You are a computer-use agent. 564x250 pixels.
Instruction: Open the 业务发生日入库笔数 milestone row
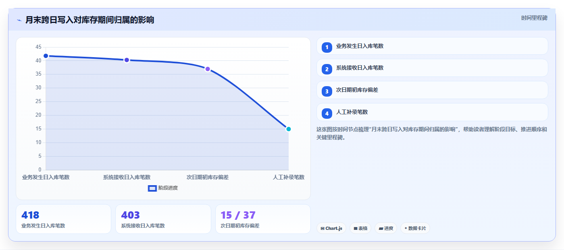point(432,46)
